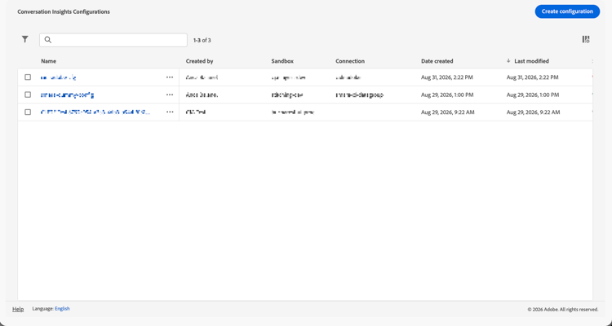
Task: Open the filter panel with funnel icon
Action: click(25, 39)
